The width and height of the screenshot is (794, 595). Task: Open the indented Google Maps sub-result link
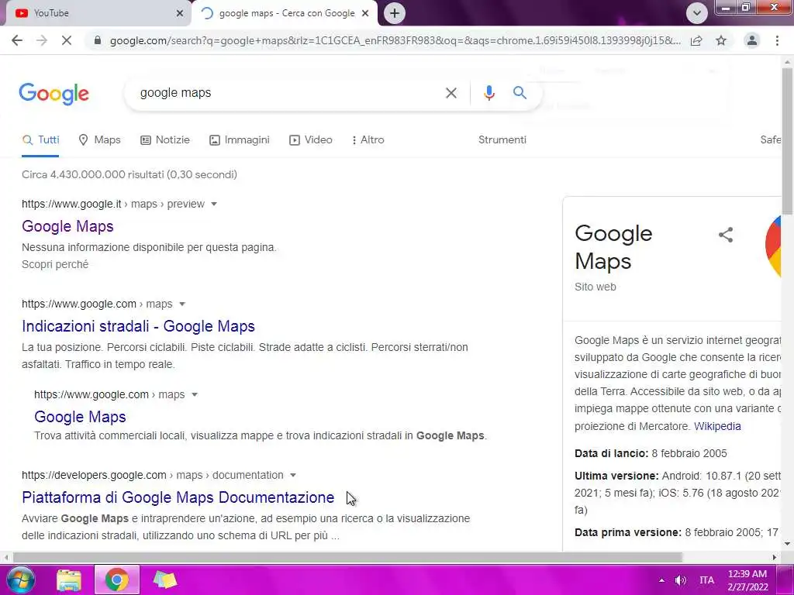[80, 417]
